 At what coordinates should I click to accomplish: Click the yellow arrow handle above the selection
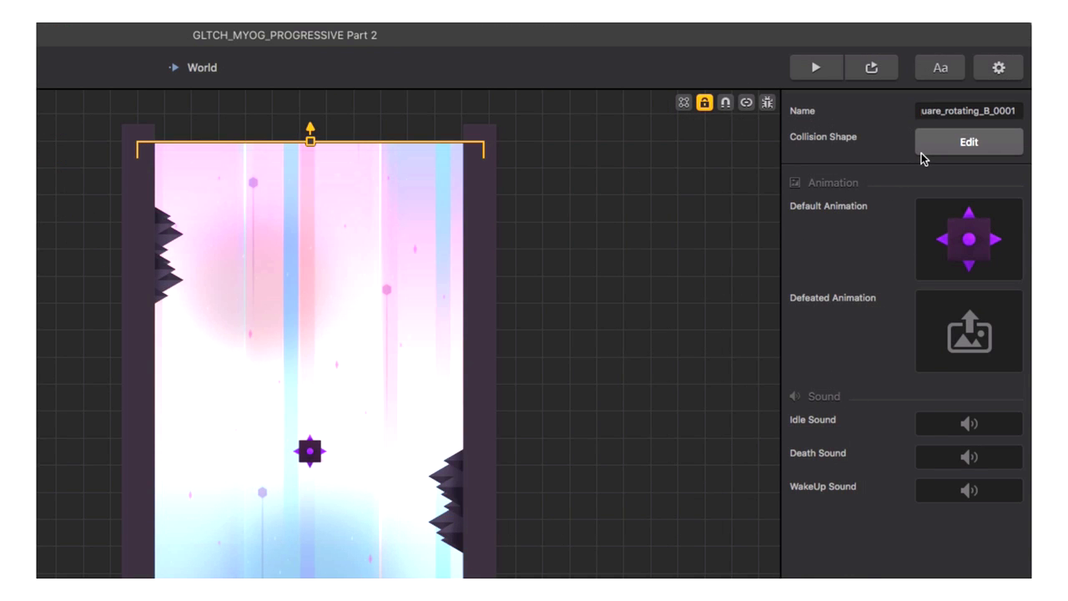310,129
